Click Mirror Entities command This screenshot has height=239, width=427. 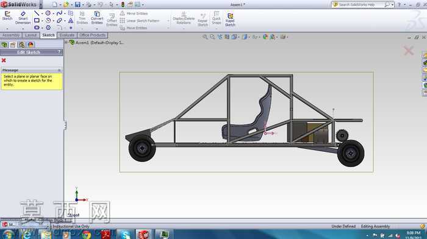click(x=134, y=13)
